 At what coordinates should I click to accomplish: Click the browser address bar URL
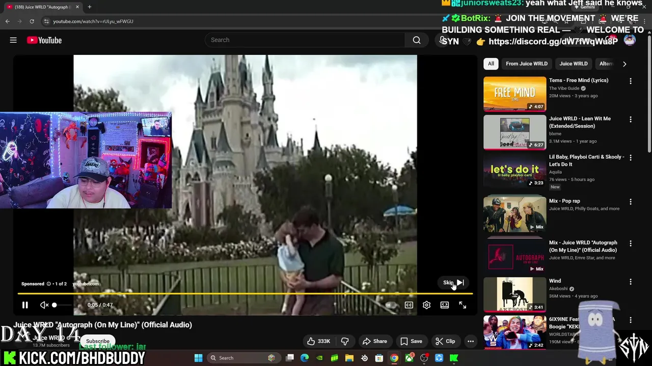[93, 21]
